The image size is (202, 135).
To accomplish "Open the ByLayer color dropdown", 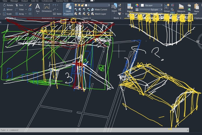I will pos(151,5).
